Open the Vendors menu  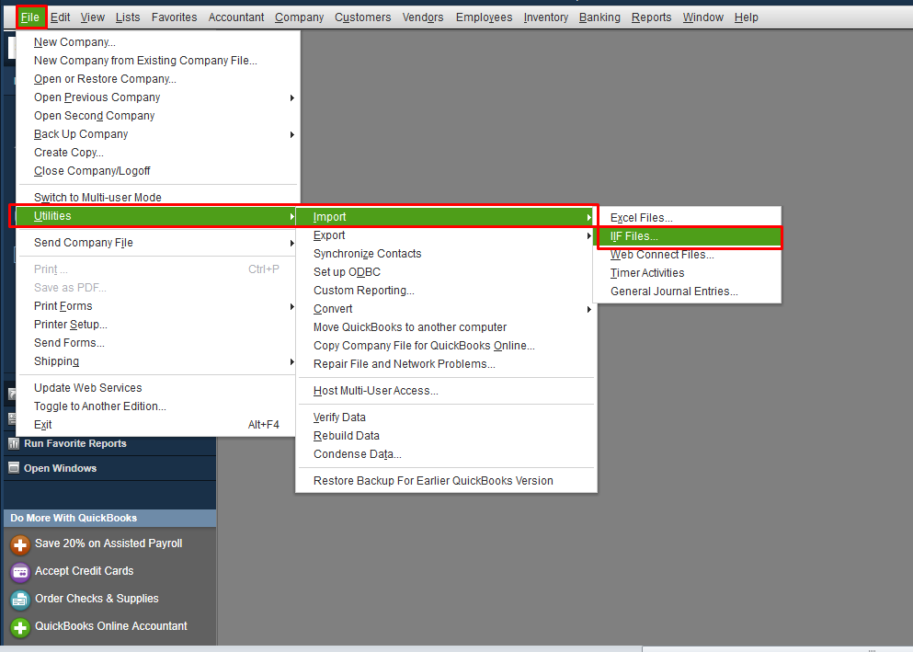point(423,17)
